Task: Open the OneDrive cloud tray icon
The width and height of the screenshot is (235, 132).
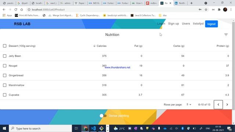Action: click(165, 128)
